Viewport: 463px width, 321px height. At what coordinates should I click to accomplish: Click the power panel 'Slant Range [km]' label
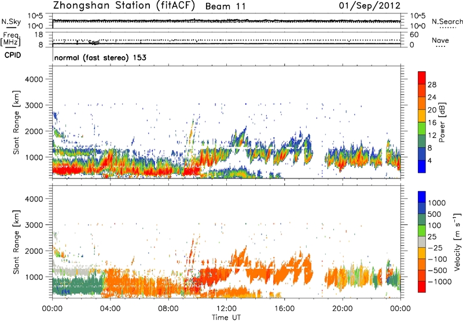[16, 122]
